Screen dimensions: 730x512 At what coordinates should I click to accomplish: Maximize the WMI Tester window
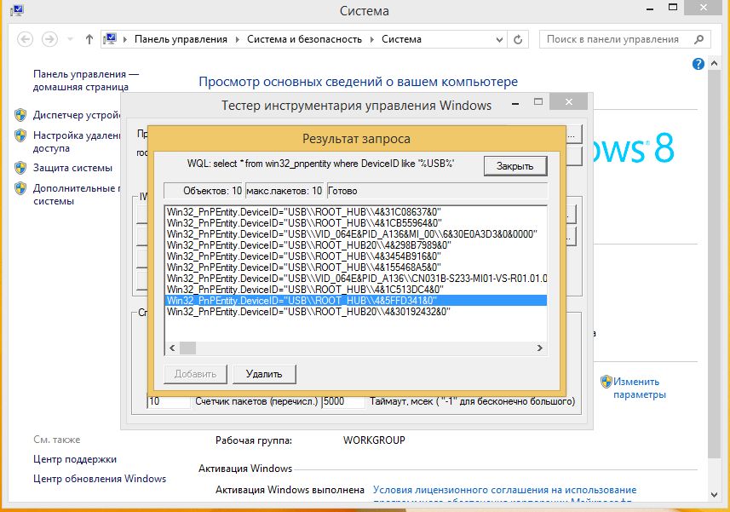(x=538, y=102)
